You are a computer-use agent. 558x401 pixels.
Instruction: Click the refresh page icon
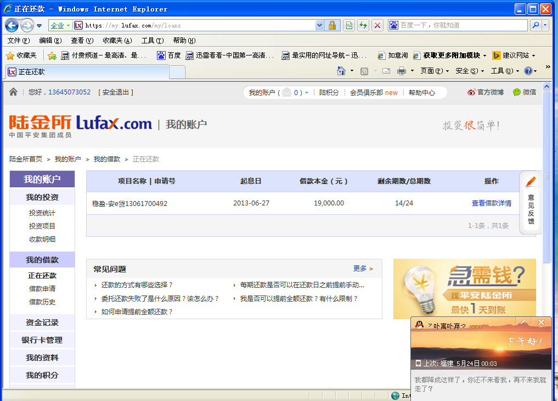point(363,25)
